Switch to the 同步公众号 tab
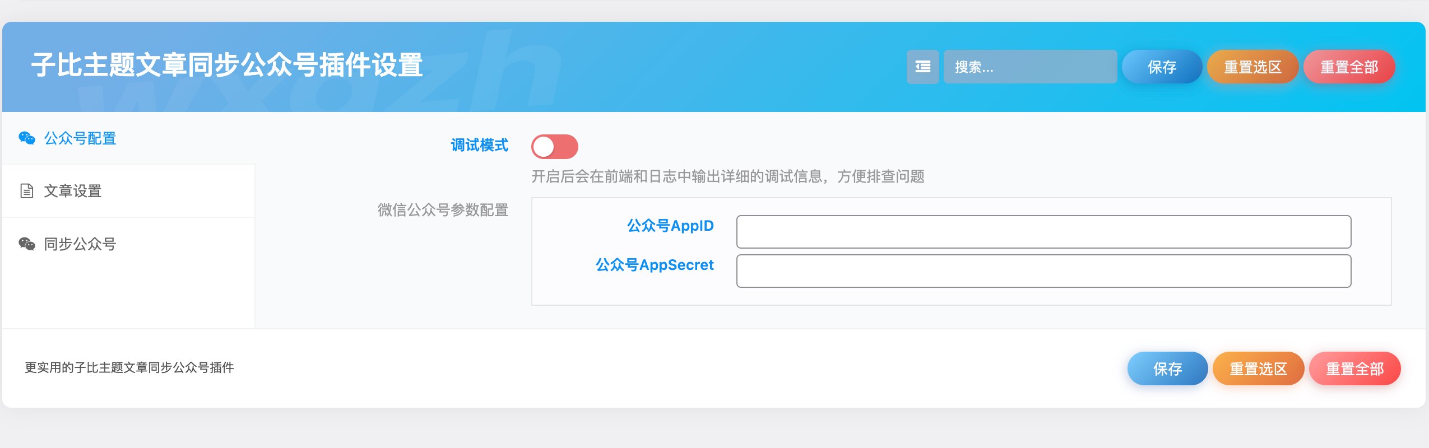Viewport: 1429px width, 448px height. 128,244
